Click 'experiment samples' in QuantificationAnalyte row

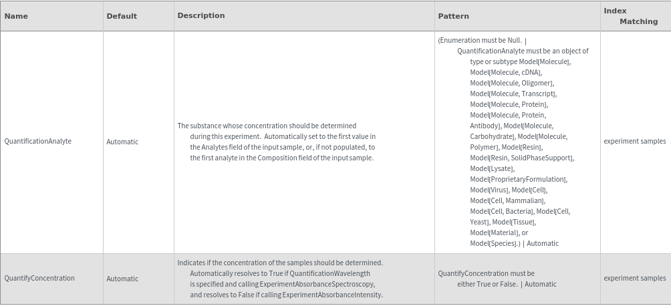(x=634, y=142)
